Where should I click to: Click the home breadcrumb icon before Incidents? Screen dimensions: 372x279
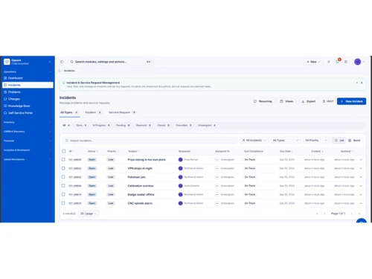pos(60,71)
